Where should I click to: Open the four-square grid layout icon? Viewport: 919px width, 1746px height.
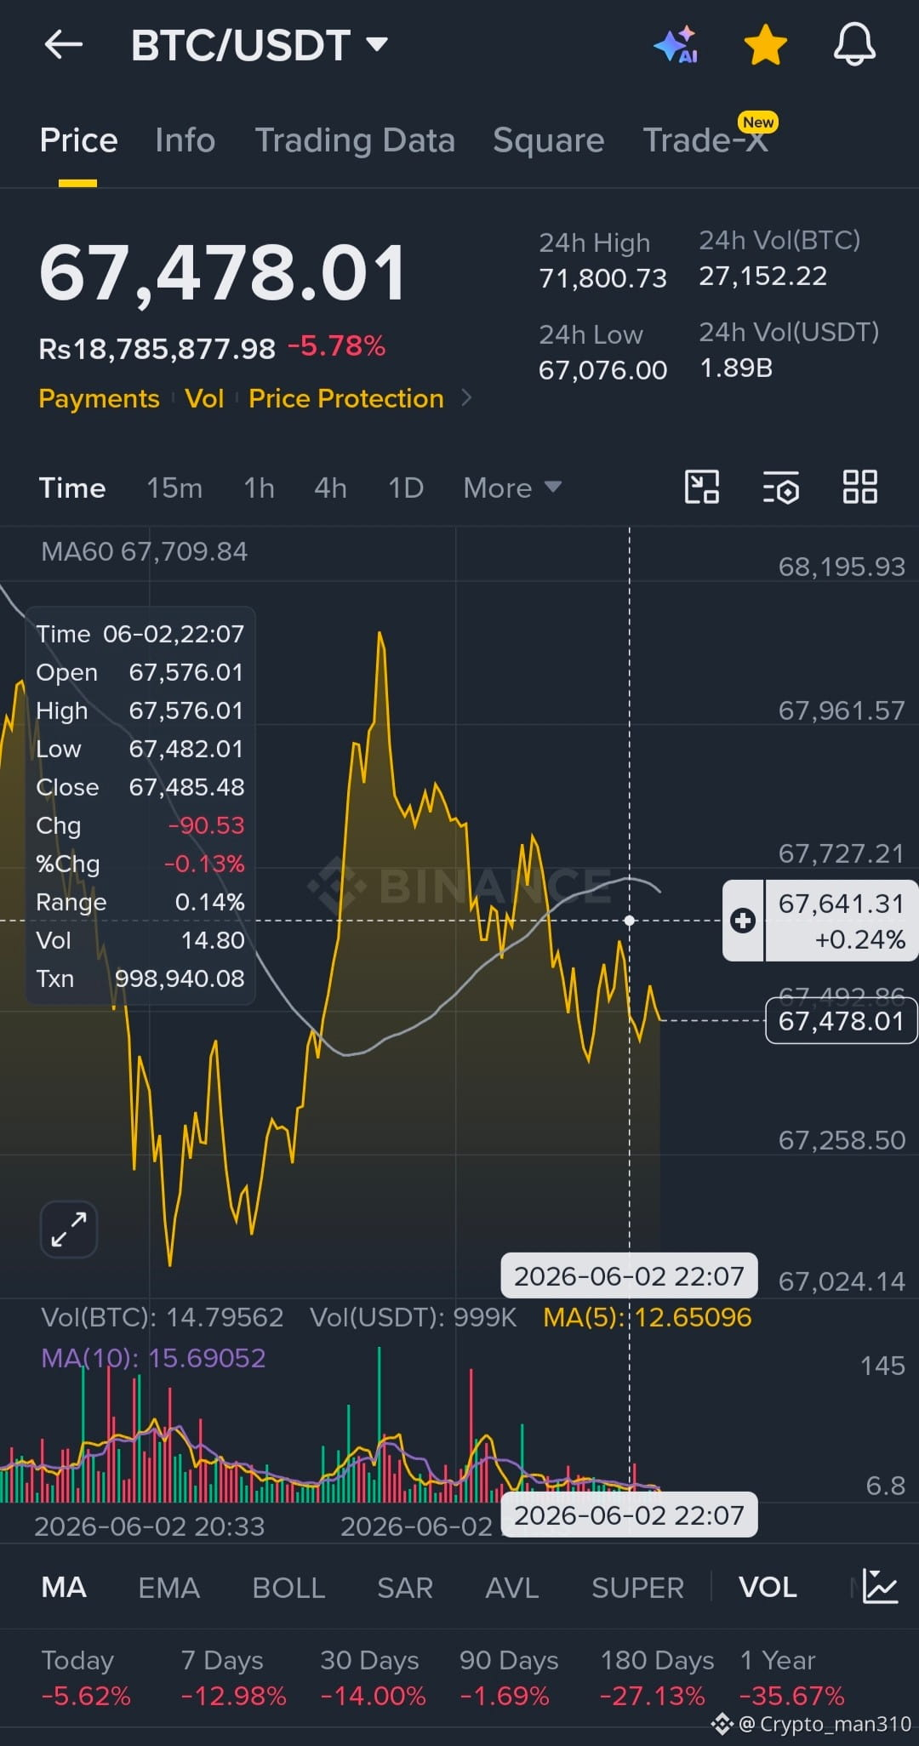pos(859,488)
